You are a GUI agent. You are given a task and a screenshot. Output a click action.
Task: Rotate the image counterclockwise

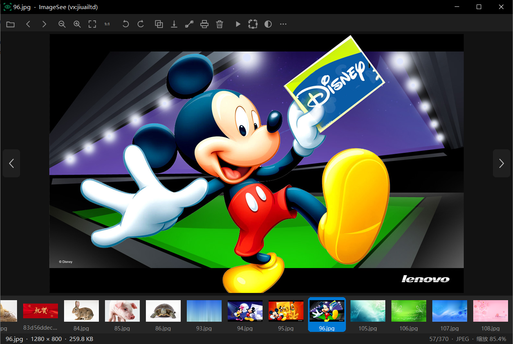[x=126, y=24]
